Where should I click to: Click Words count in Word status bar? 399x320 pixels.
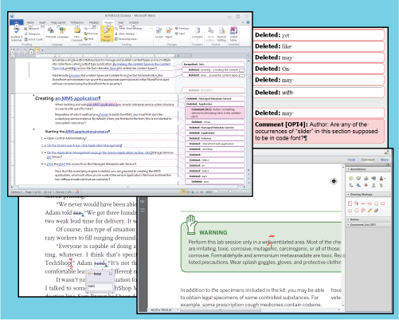click(x=63, y=192)
